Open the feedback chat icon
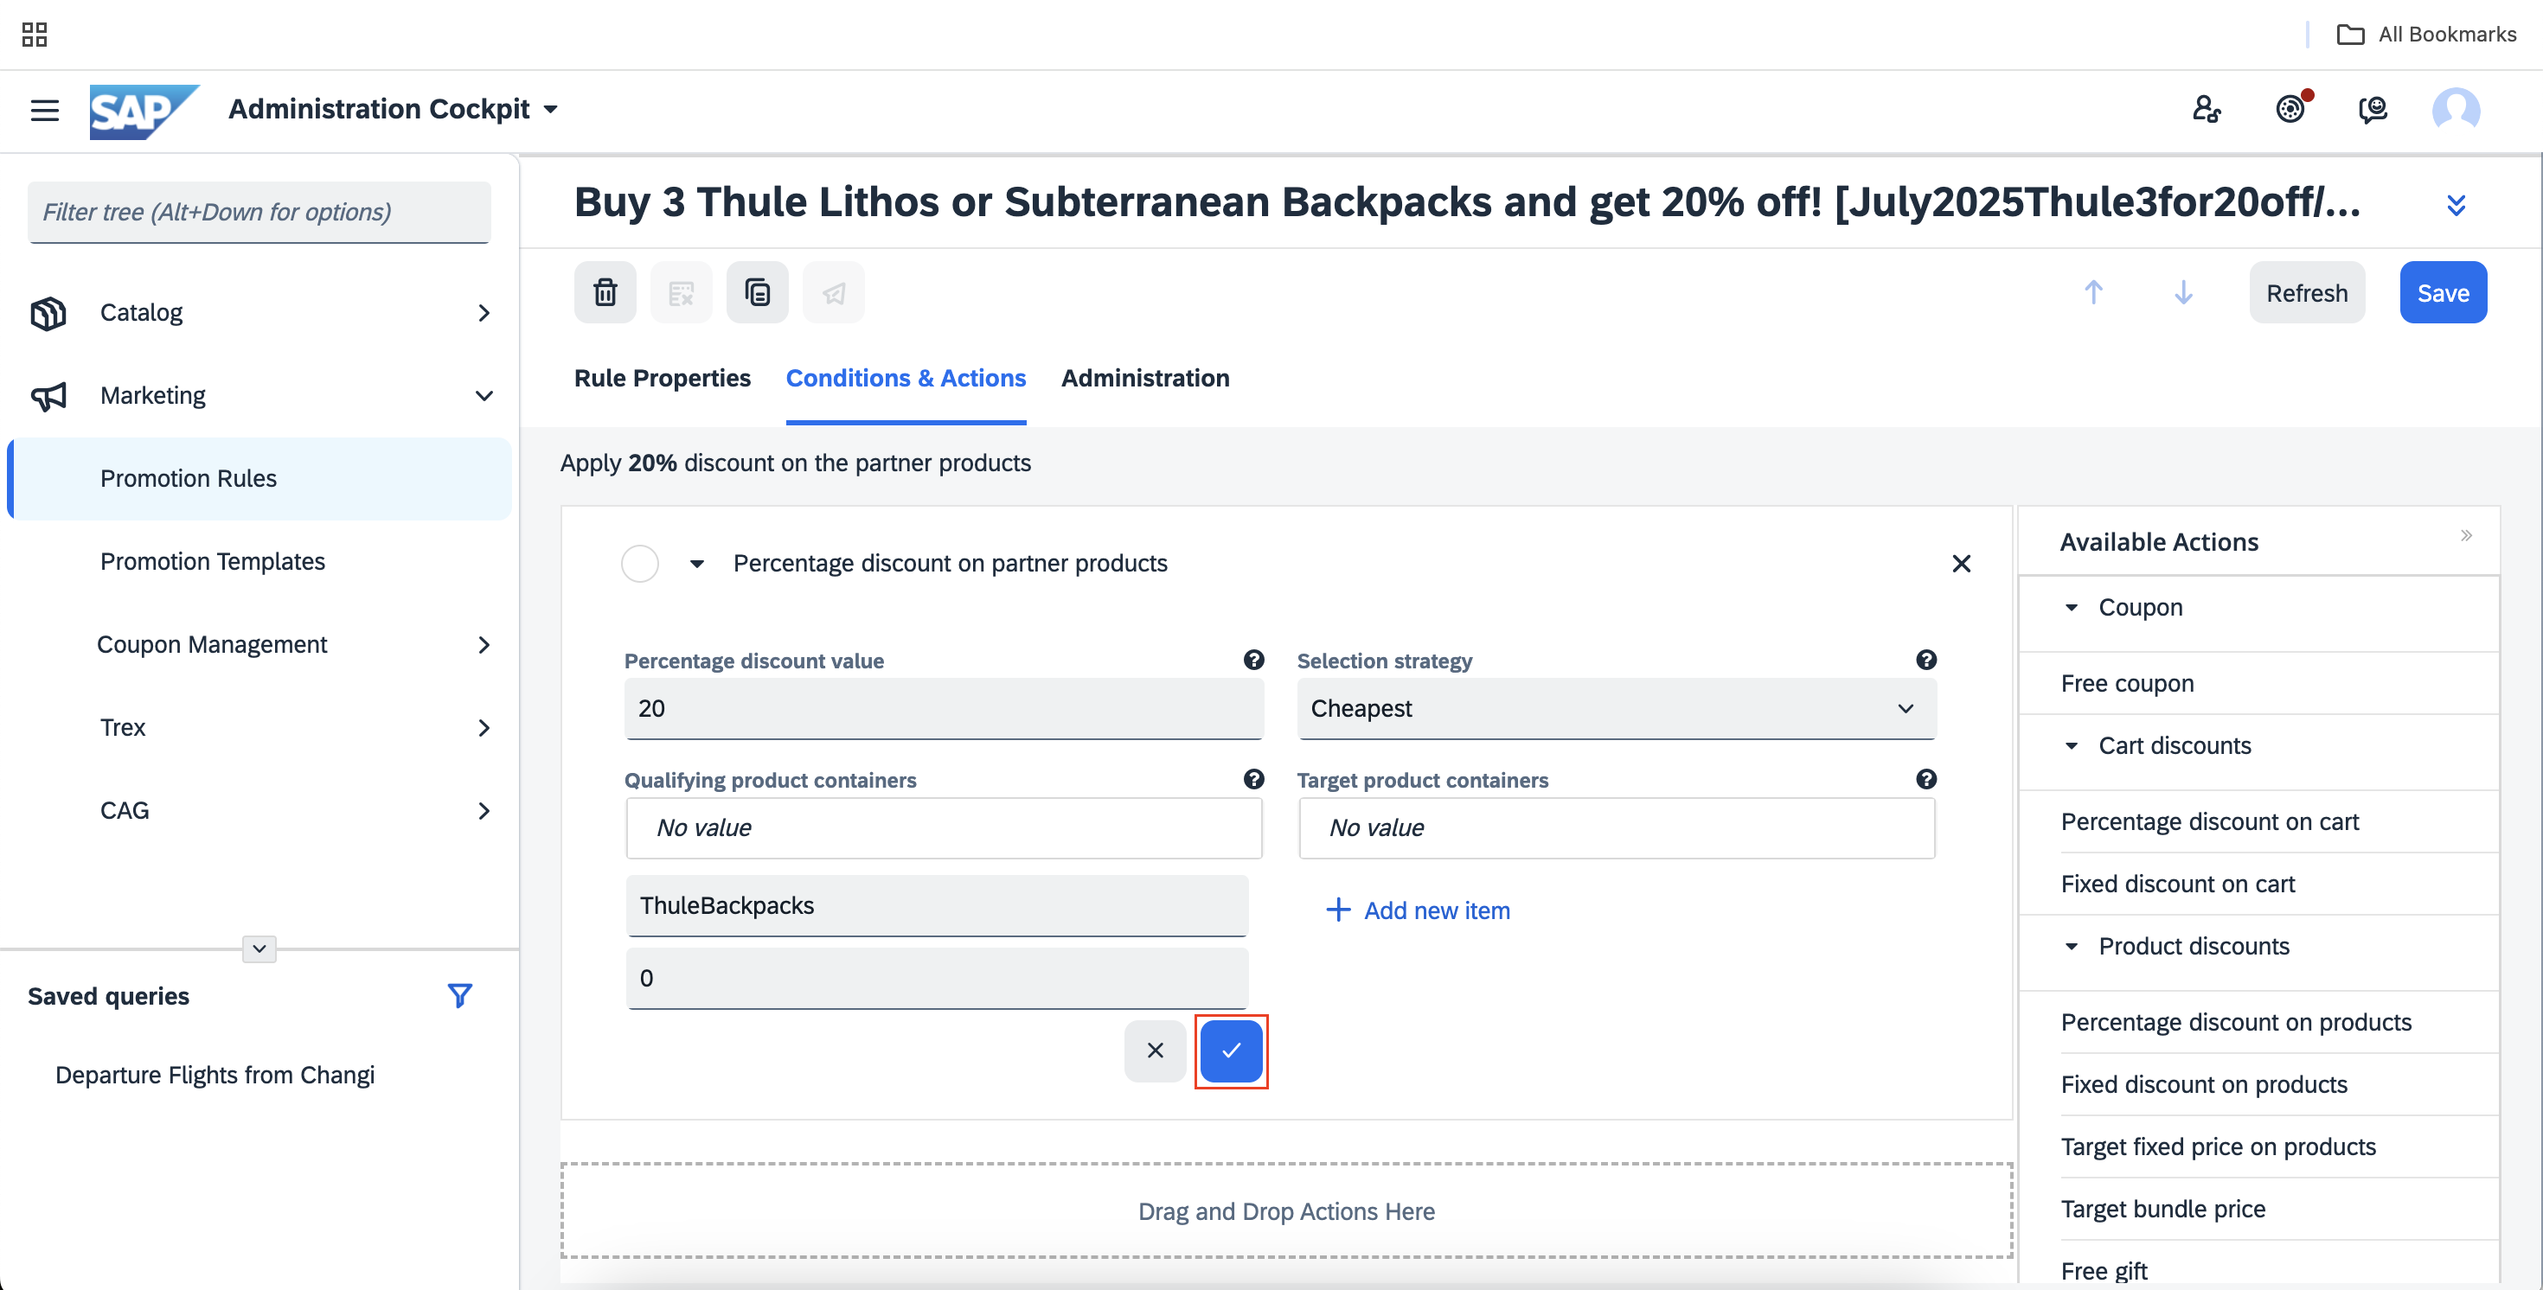This screenshot has height=1290, width=2543. [x=2373, y=109]
